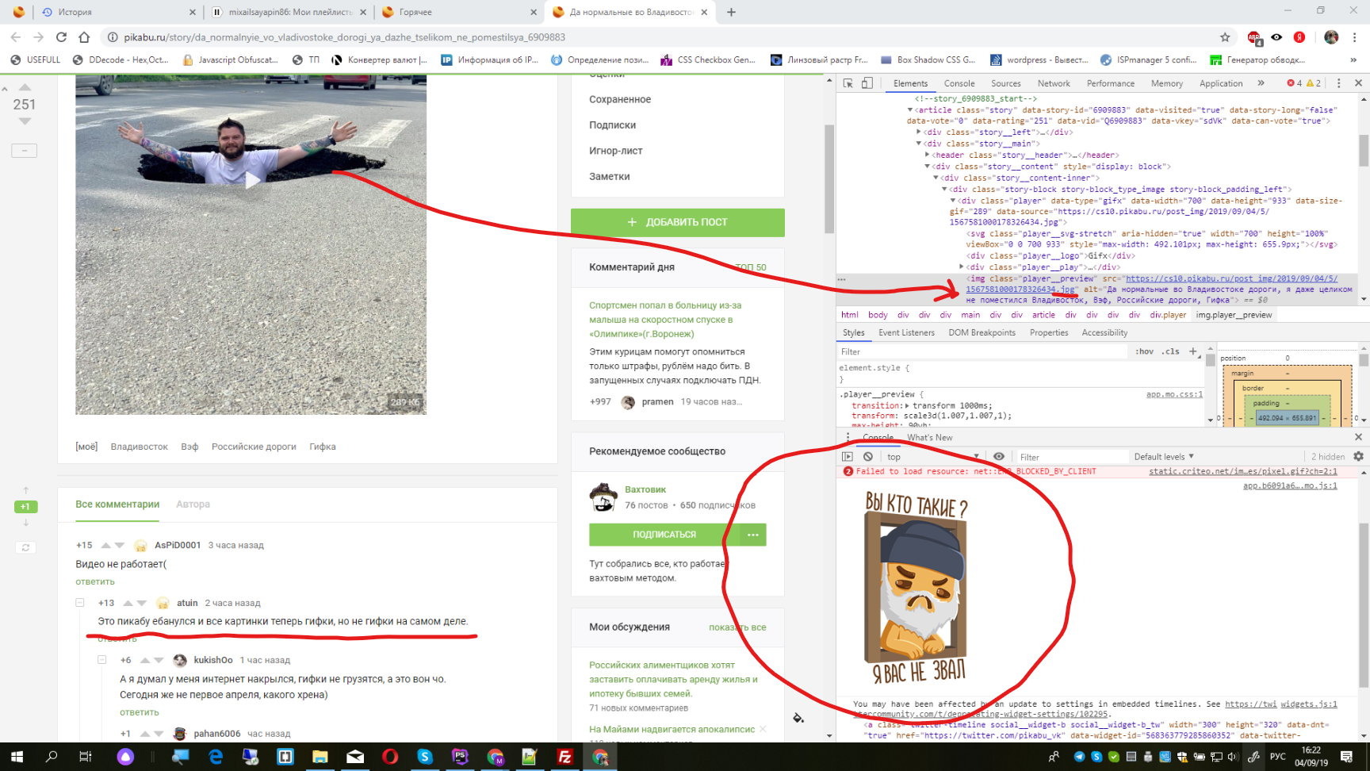Click the three-dot button beside ПОДПИСАТЬСЯ
This screenshot has height=771, width=1370.
752,535
